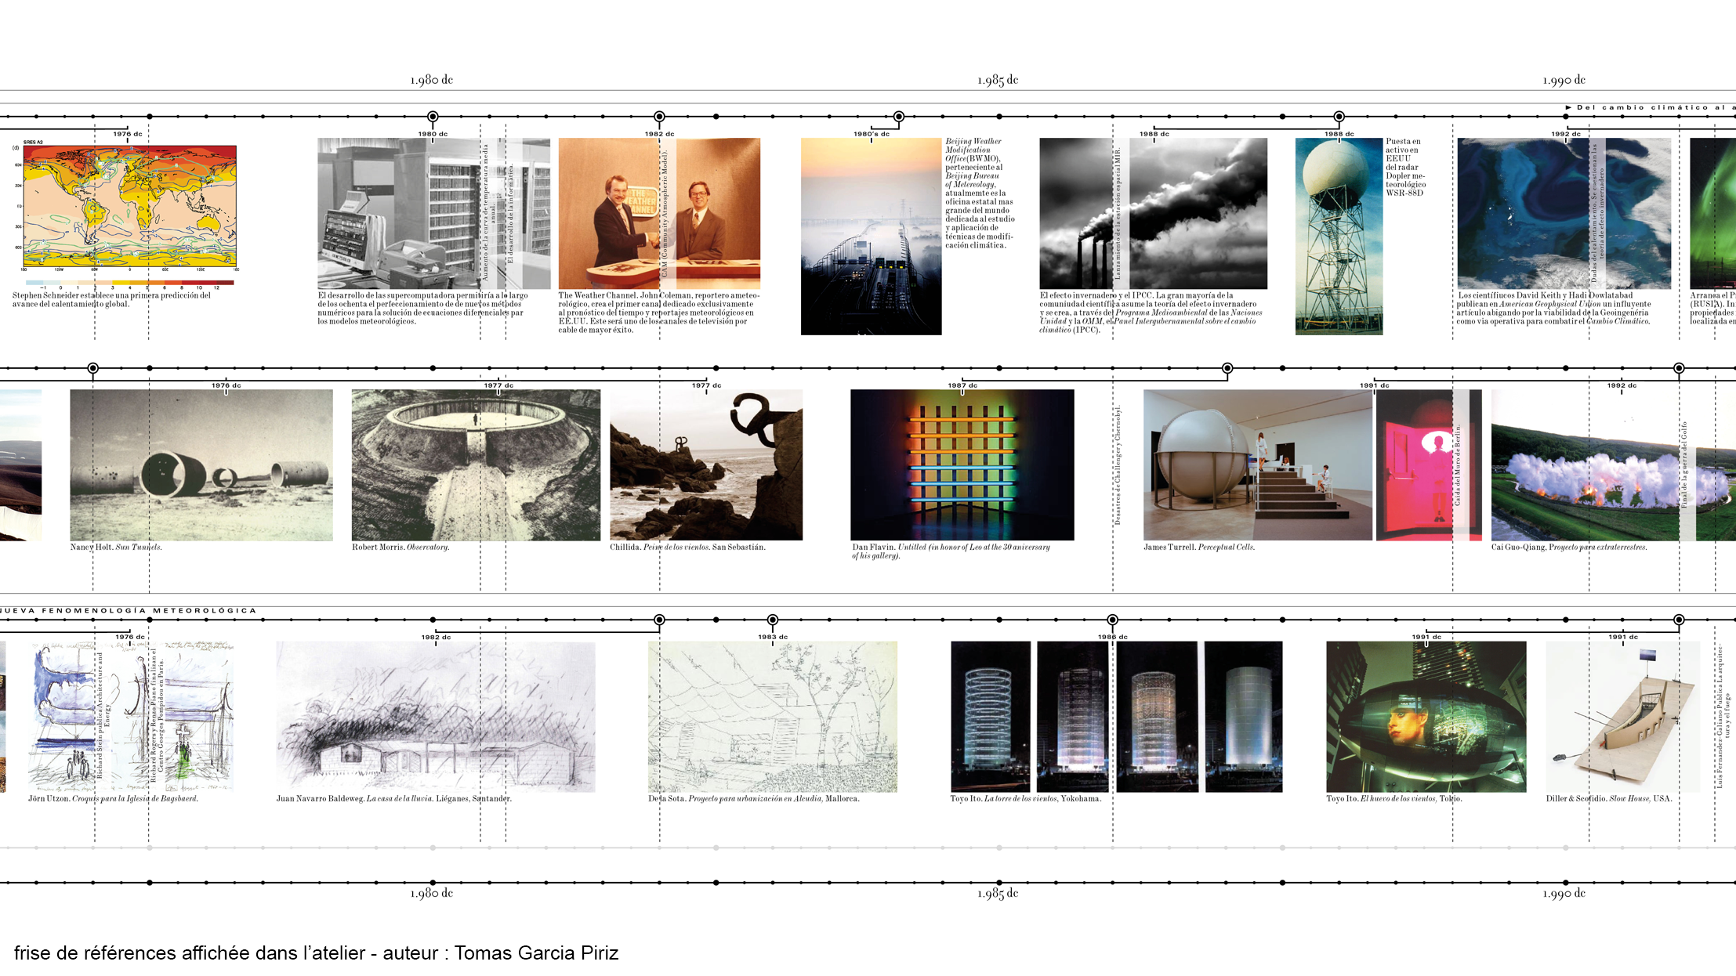
Task: Select the '1980's dc' date label
Action: point(872,133)
